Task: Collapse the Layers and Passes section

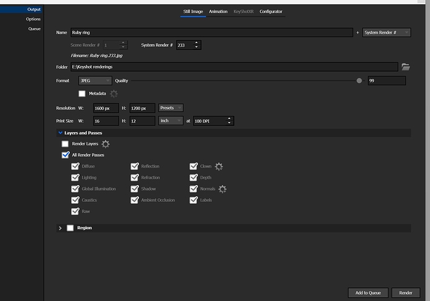Action: 60,133
